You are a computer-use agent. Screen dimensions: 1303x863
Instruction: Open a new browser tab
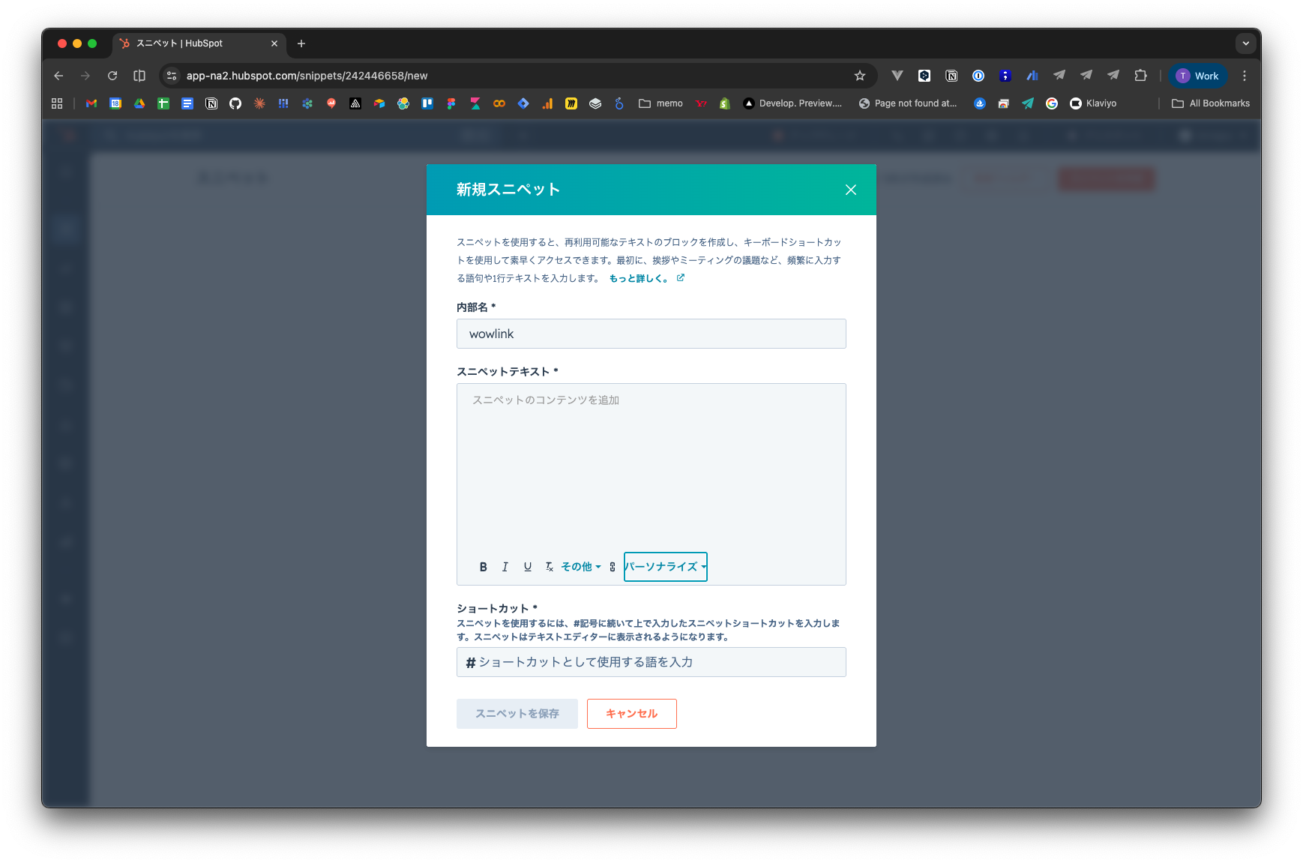coord(301,43)
